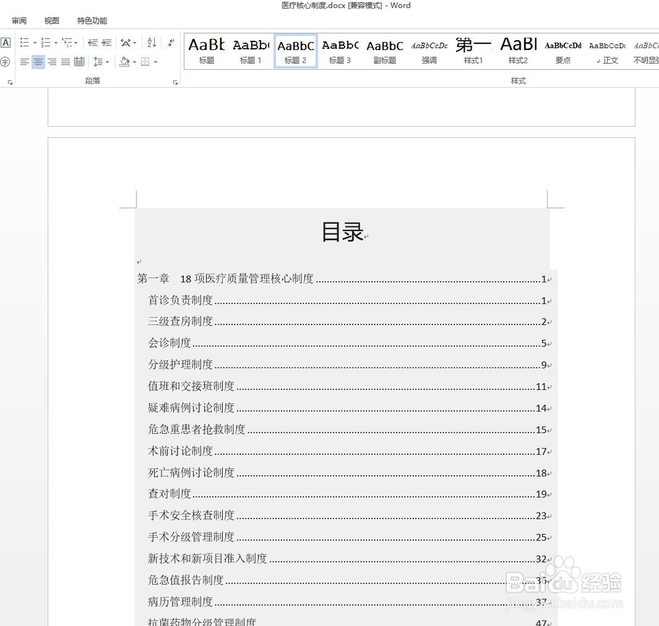The image size is (659, 626).
Task: Apply the 样式2 style
Action: click(x=518, y=51)
